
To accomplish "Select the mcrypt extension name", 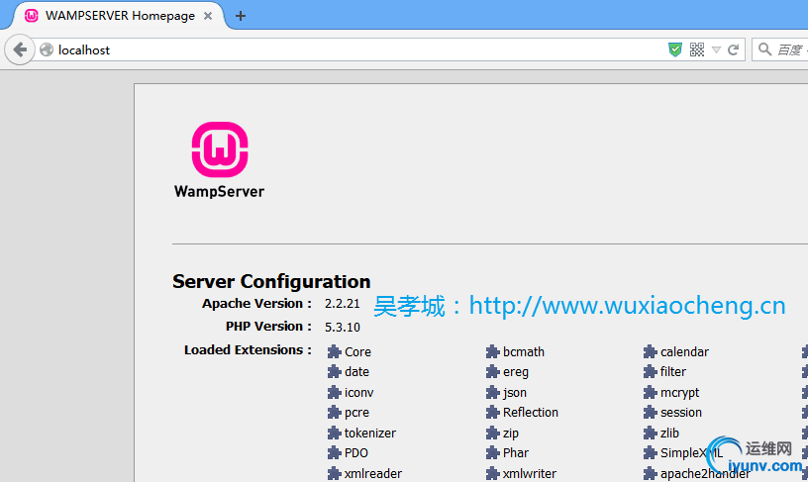I will (x=679, y=393).
